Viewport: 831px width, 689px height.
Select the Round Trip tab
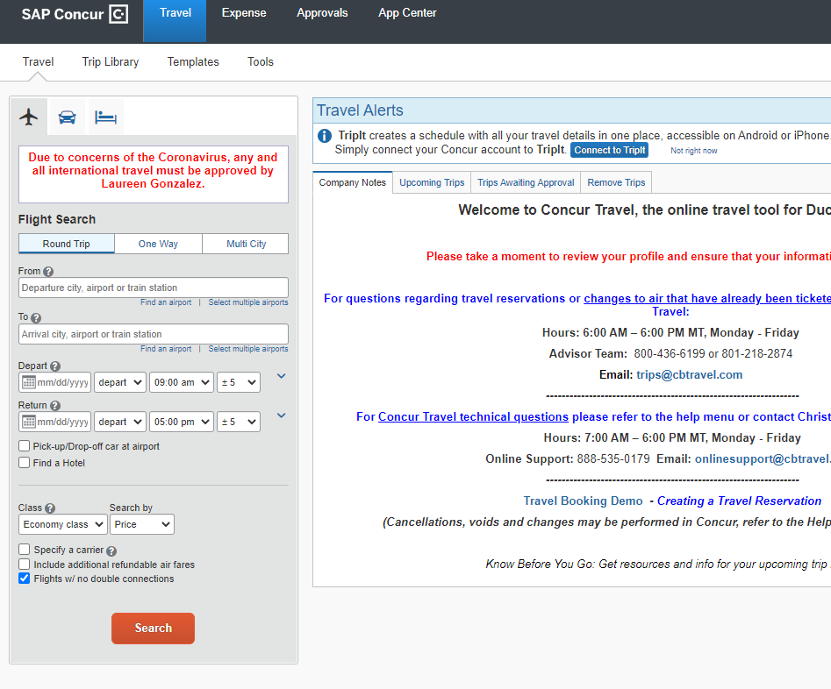[x=66, y=244]
